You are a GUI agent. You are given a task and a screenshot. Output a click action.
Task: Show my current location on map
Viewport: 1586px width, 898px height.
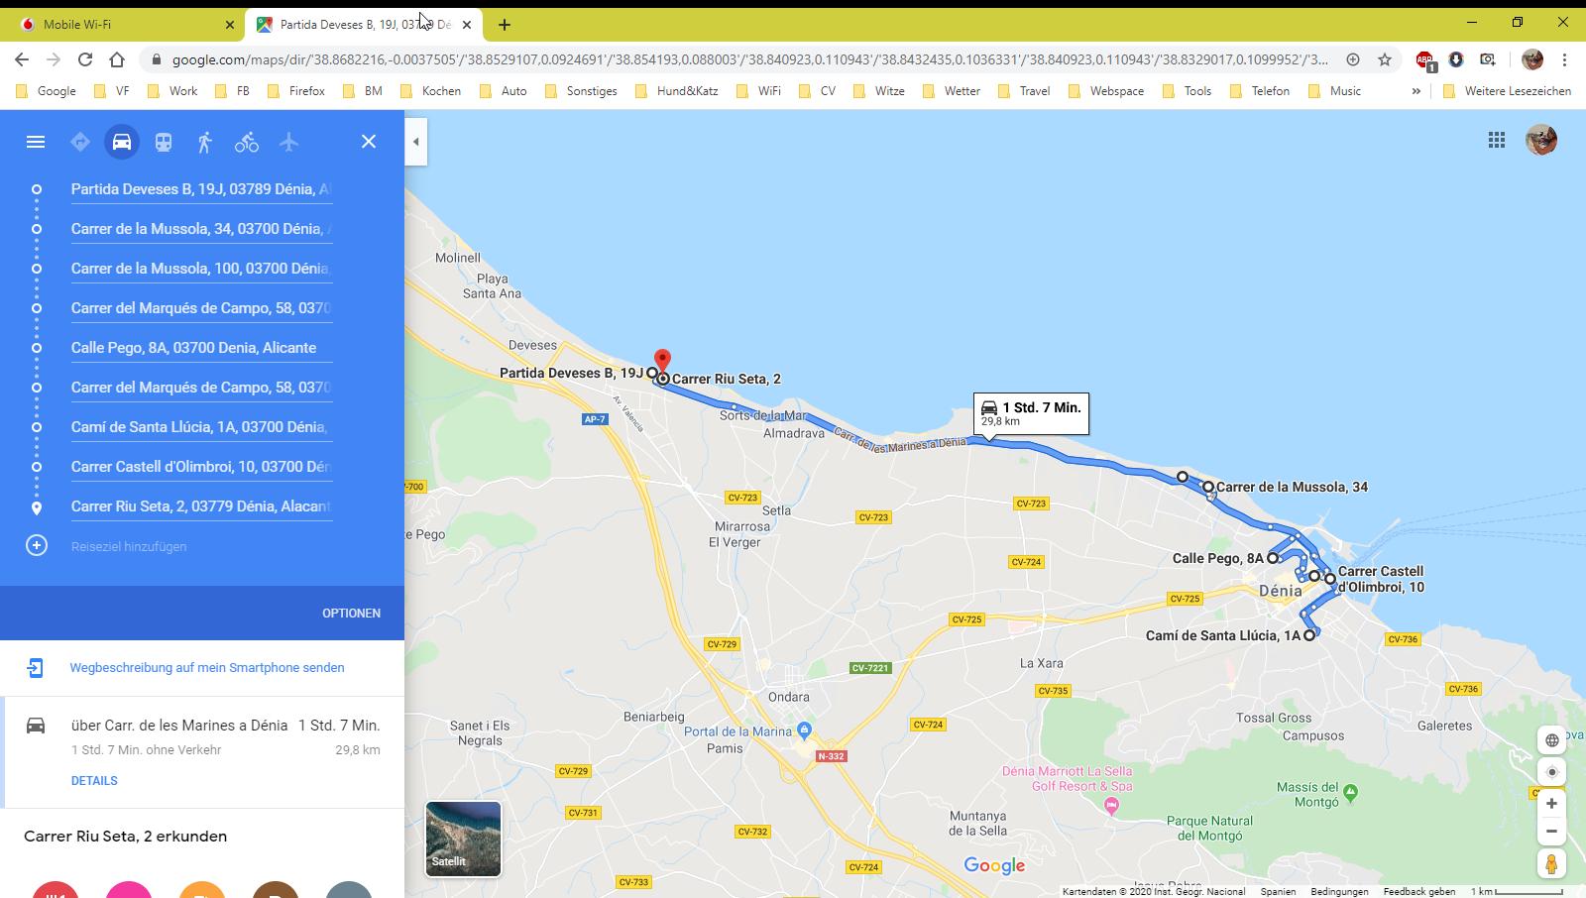click(1551, 772)
